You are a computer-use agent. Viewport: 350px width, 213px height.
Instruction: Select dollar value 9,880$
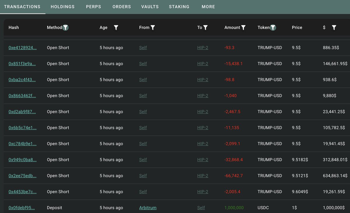(x=330, y=96)
